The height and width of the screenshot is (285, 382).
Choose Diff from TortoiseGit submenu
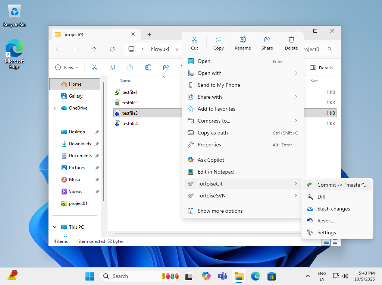click(x=321, y=197)
